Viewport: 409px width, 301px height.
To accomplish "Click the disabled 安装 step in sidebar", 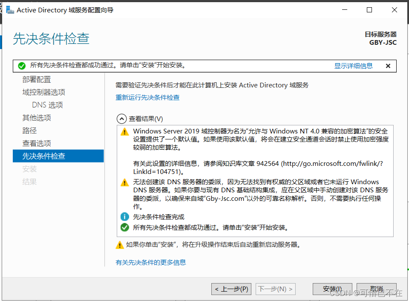I will tap(29, 169).
